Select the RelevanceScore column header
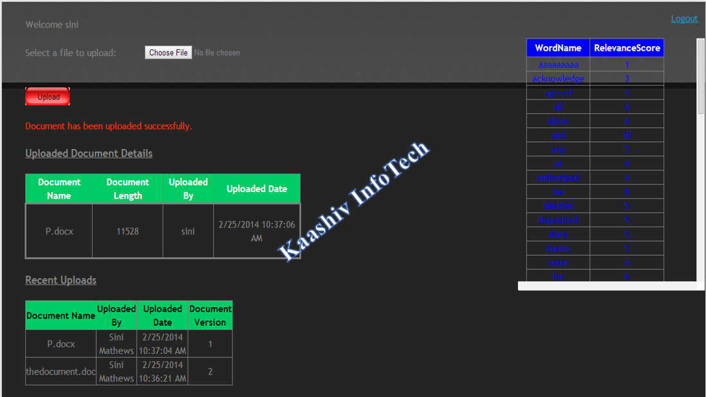The height and width of the screenshot is (397, 706). coord(626,48)
